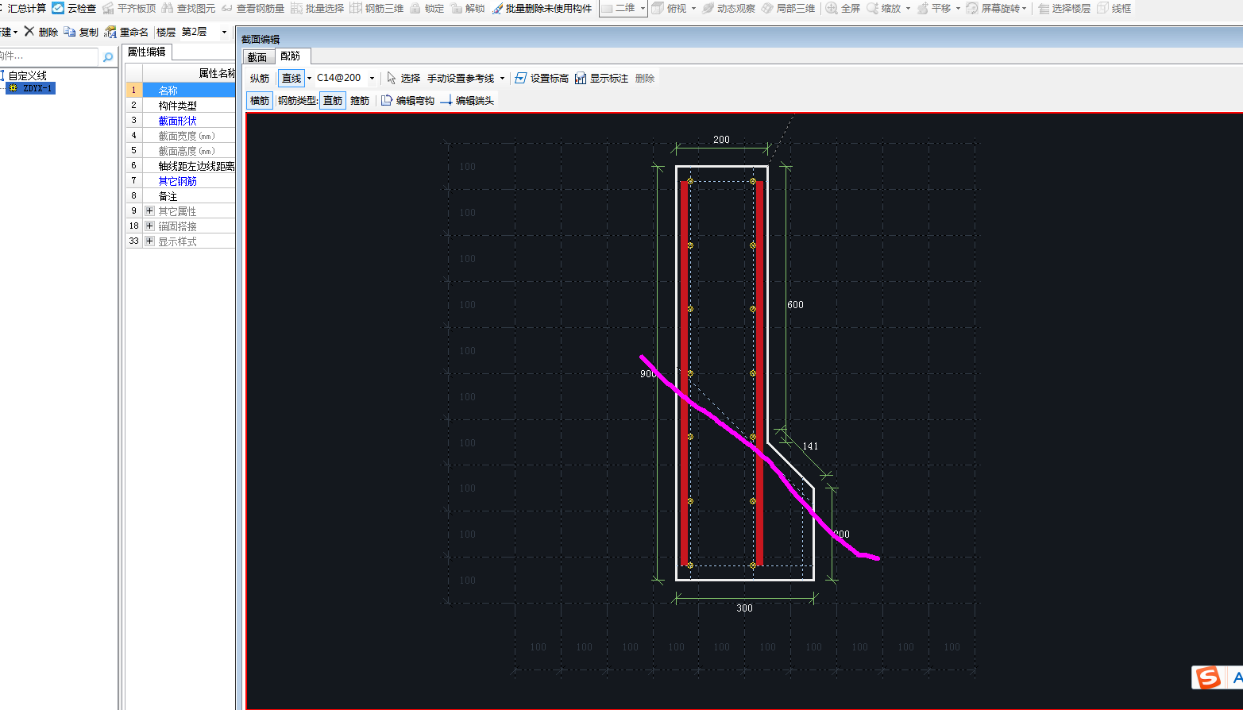1243x710 pixels.
Task: Click the 平齐板顶 toolbar icon
Action: point(110,8)
